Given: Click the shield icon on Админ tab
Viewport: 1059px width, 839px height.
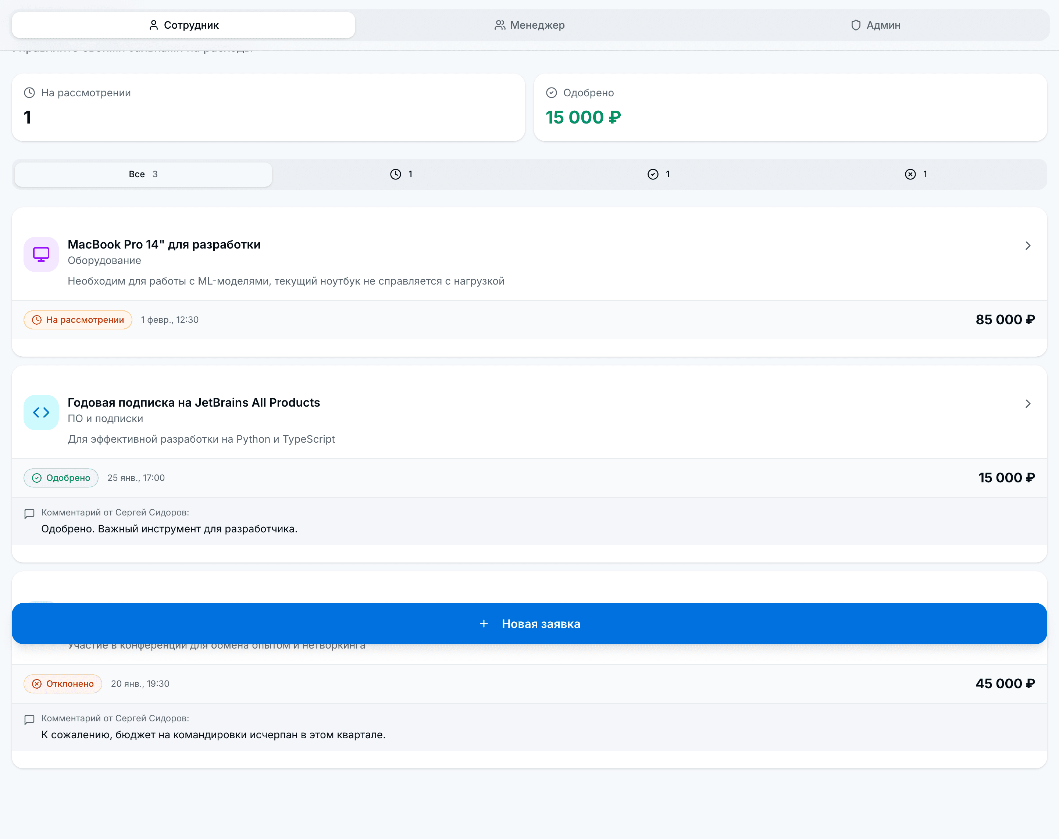Looking at the screenshot, I should [x=856, y=25].
